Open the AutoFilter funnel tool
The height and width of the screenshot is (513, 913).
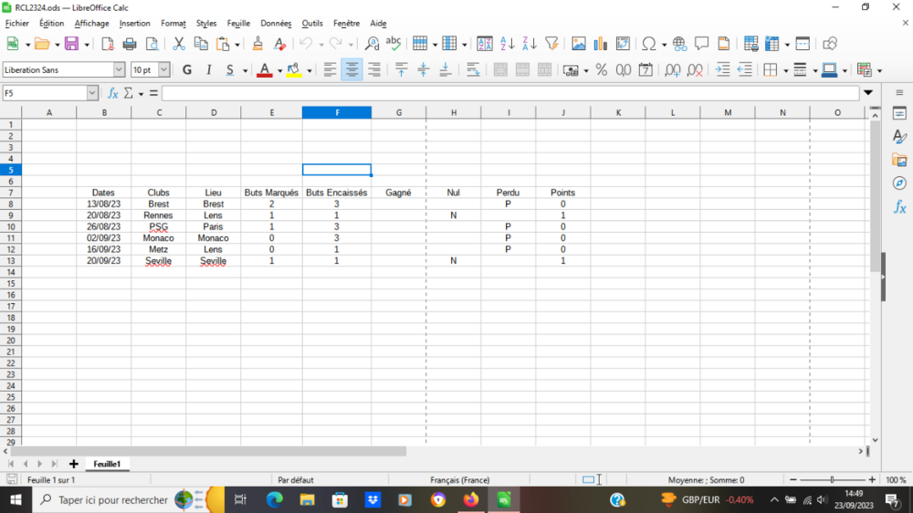point(551,44)
